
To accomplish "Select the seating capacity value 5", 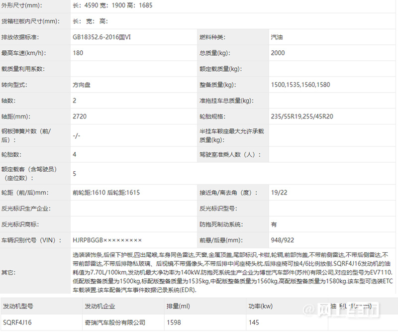I will tap(74, 174).
